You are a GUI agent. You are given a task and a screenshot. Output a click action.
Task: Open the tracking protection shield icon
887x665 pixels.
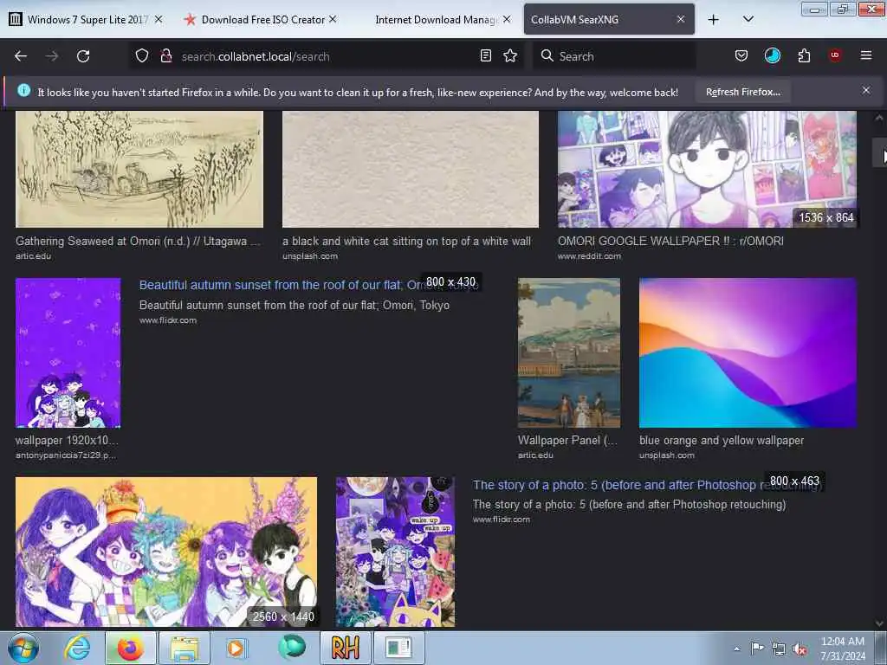point(142,55)
